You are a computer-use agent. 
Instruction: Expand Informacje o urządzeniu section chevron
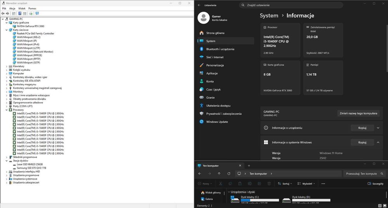(x=378, y=128)
